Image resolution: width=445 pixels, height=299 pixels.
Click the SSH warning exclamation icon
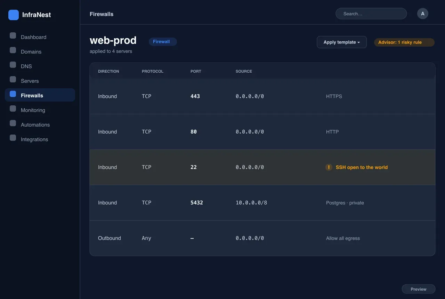(329, 167)
